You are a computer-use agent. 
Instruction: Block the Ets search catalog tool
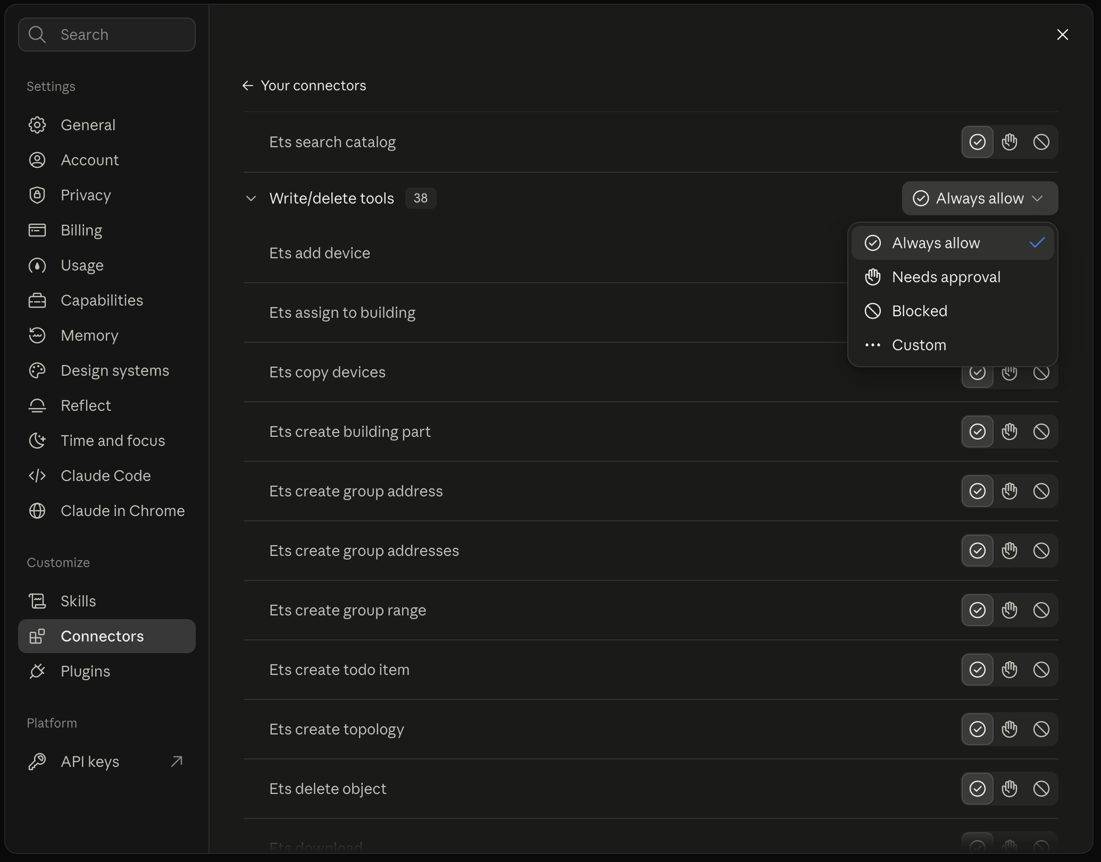(1041, 142)
